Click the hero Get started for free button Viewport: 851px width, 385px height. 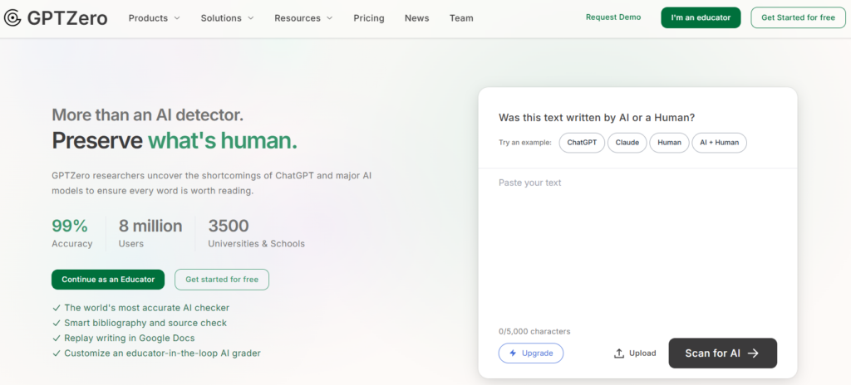point(221,280)
